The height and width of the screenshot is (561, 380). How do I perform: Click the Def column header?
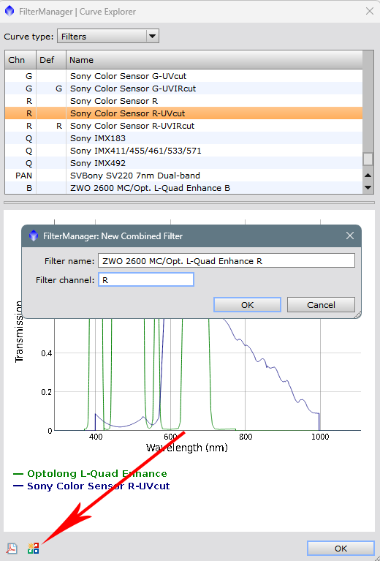click(51, 60)
